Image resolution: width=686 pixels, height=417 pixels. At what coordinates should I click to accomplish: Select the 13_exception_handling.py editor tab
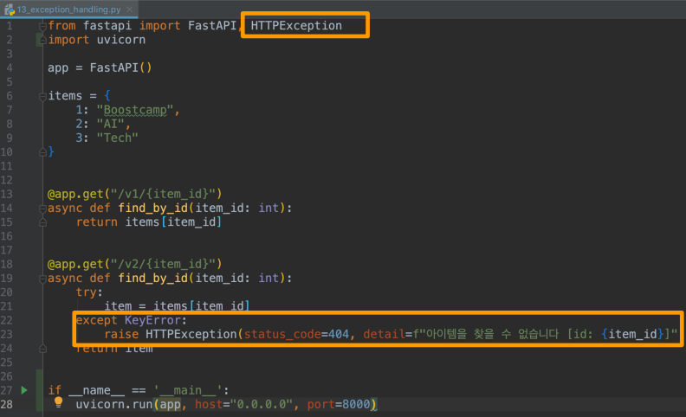(69, 10)
